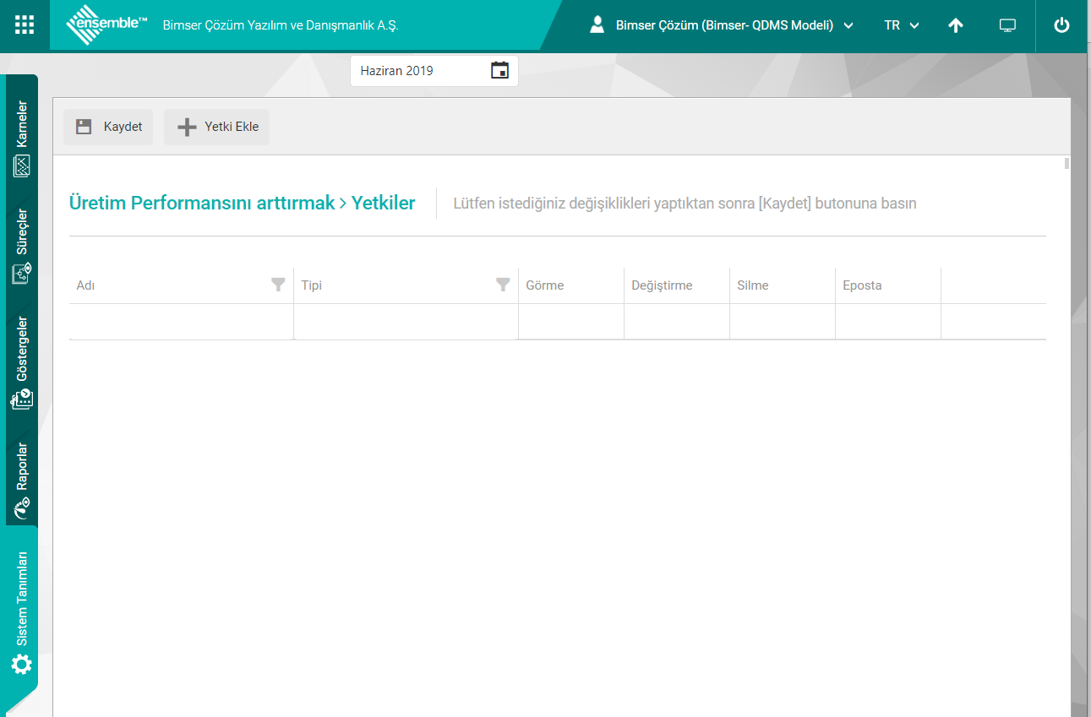Viewport: 1091px width, 717px height.
Task: Click the calendar icon next to Haziran 2019
Action: 499,71
